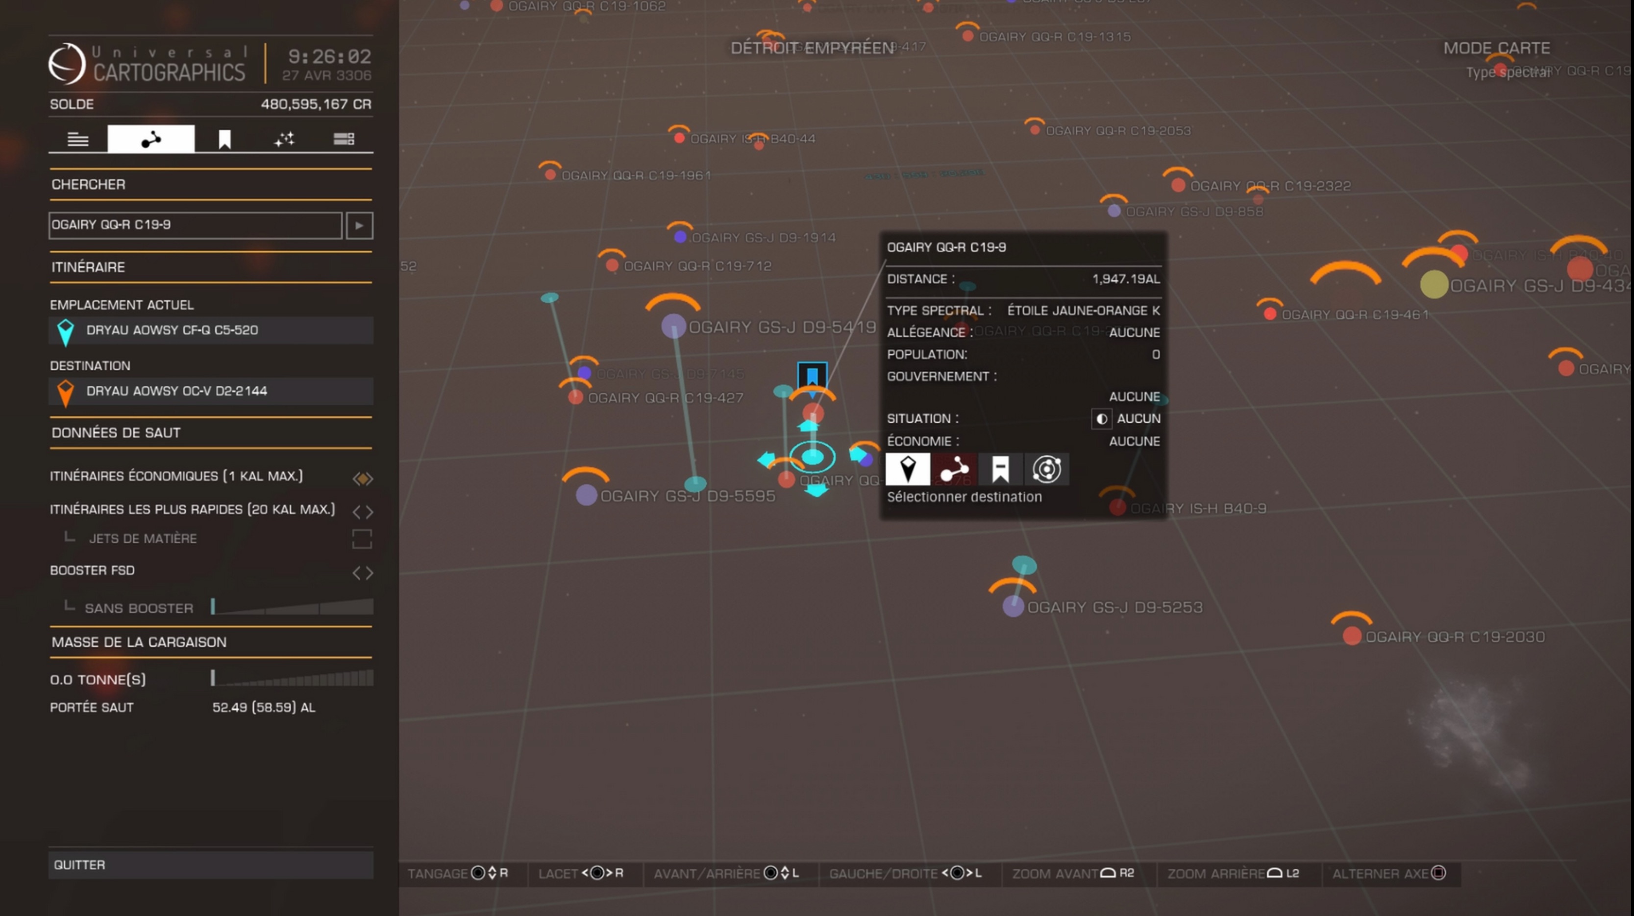
Task: Select star OGAIRY IS-H B40-9
Action: pyautogui.click(x=1117, y=508)
